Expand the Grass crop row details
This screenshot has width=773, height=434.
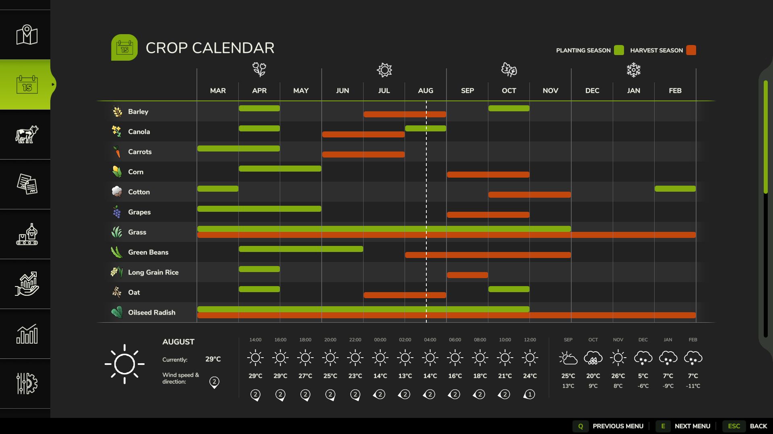click(x=137, y=232)
